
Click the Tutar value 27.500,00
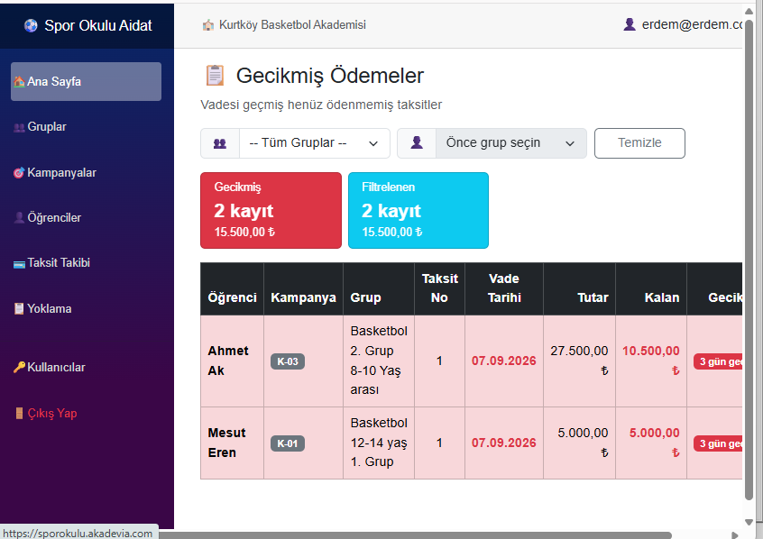tap(579, 360)
